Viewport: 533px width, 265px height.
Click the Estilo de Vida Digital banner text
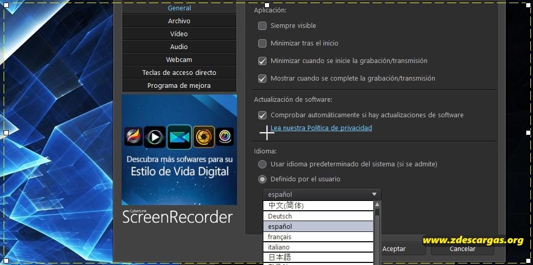point(180,170)
